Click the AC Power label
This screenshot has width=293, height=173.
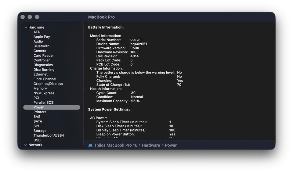tap(99, 118)
